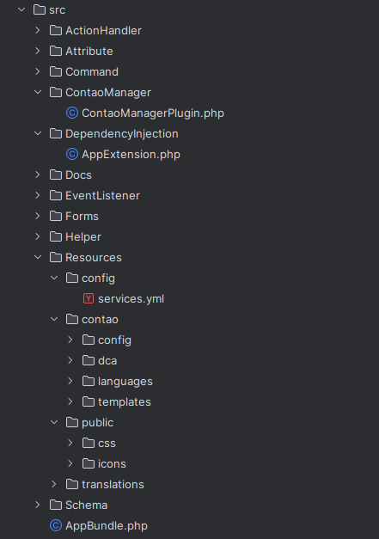Expand the Docs folder chevron
The image size is (379, 539).
coord(38,175)
